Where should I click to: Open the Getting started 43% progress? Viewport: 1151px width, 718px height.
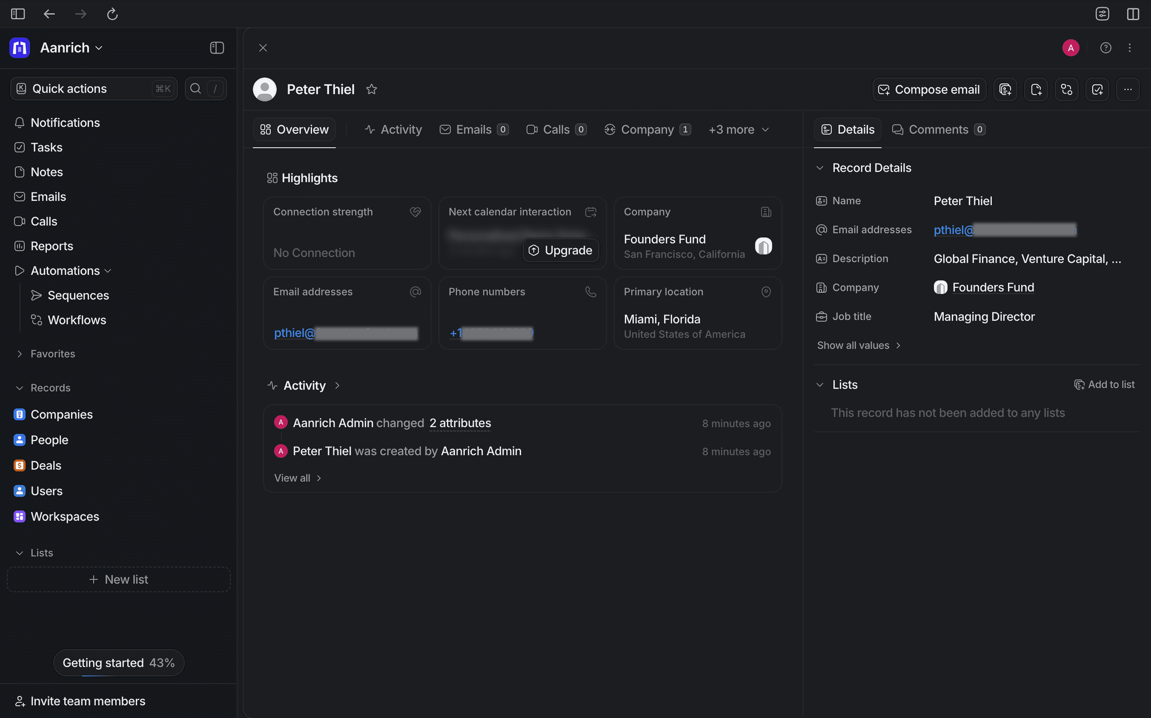click(x=119, y=662)
